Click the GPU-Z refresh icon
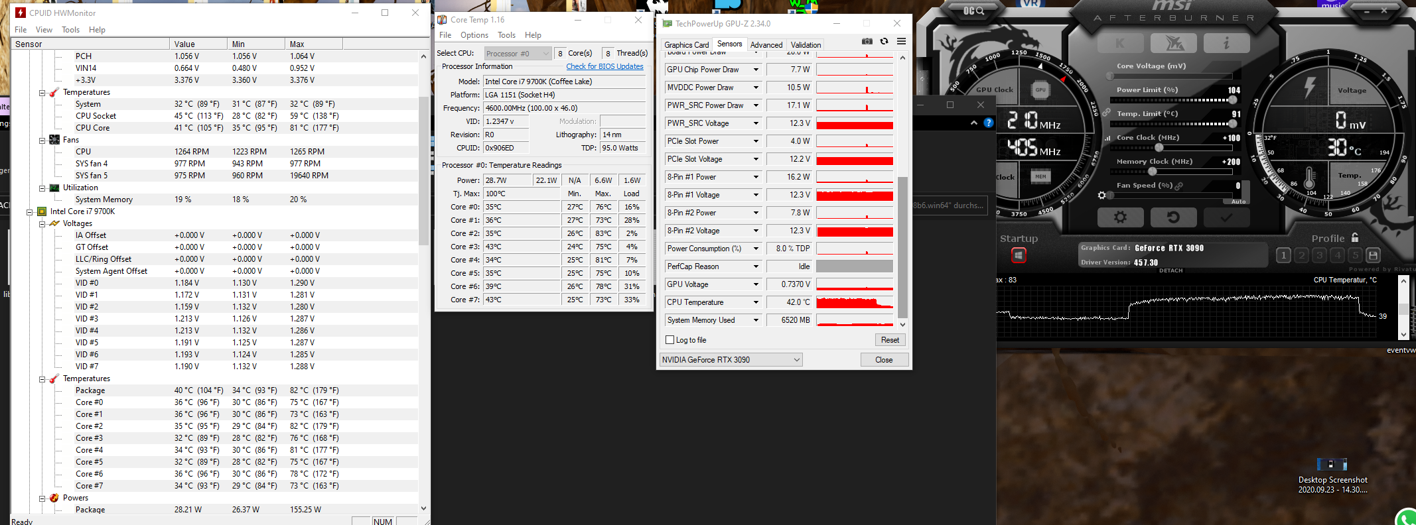Image resolution: width=1416 pixels, height=525 pixels. tap(884, 41)
